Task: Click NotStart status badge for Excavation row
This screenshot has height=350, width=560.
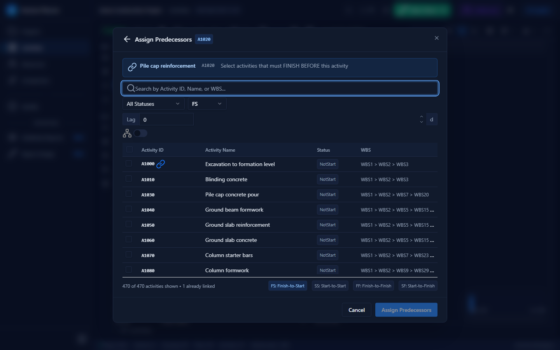Action: coord(327,164)
